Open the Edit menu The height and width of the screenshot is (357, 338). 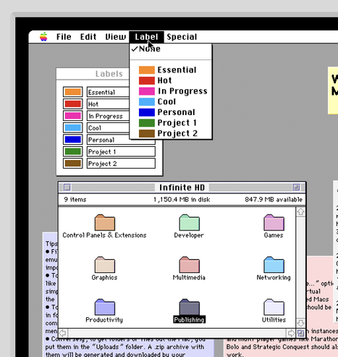[x=88, y=37]
